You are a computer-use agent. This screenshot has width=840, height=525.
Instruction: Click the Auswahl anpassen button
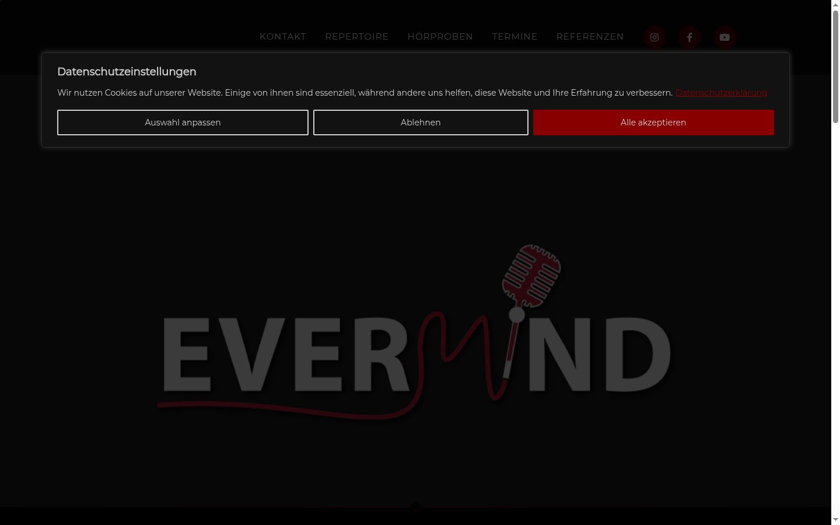[x=183, y=123]
